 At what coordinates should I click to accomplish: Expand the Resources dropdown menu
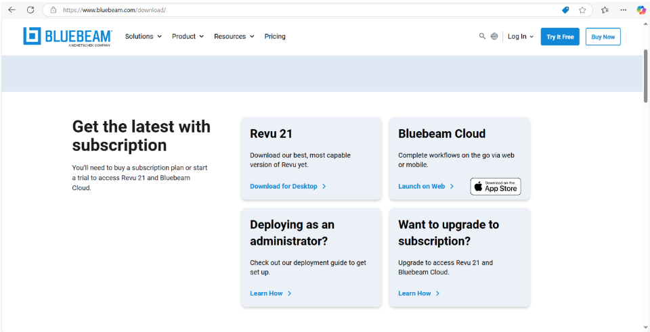(234, 37)
